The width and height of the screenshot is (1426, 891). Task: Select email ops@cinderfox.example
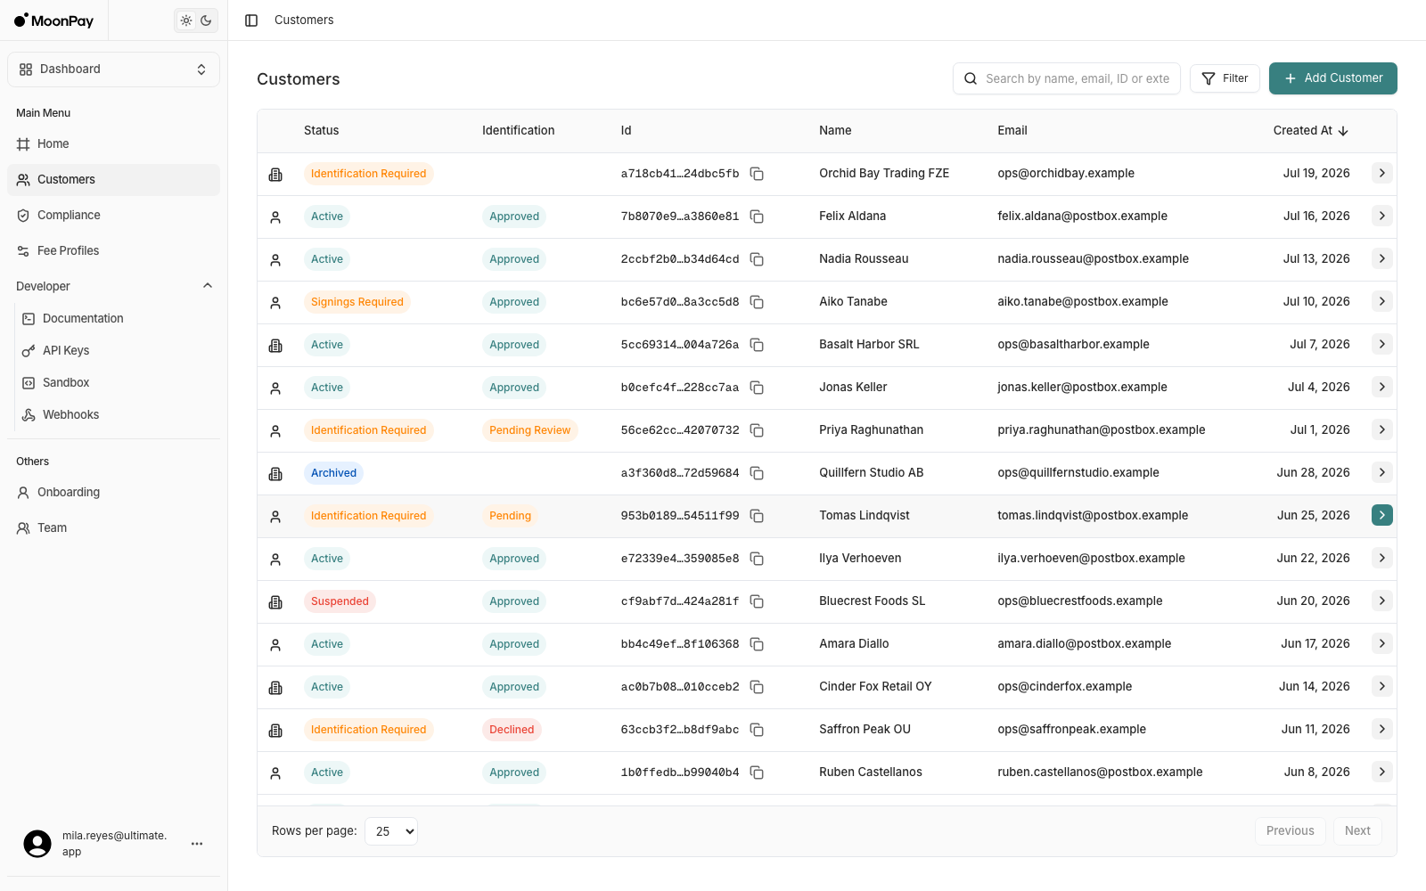coord(1064,687)
